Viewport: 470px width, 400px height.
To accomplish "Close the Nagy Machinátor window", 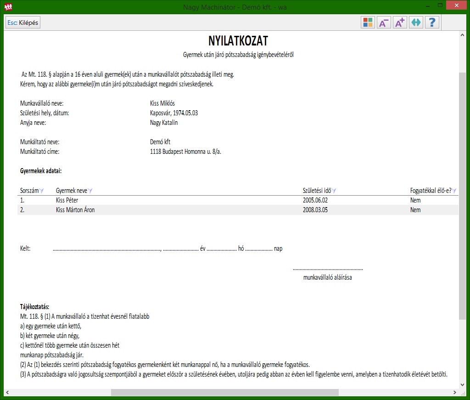I will (x=457, y=6).
